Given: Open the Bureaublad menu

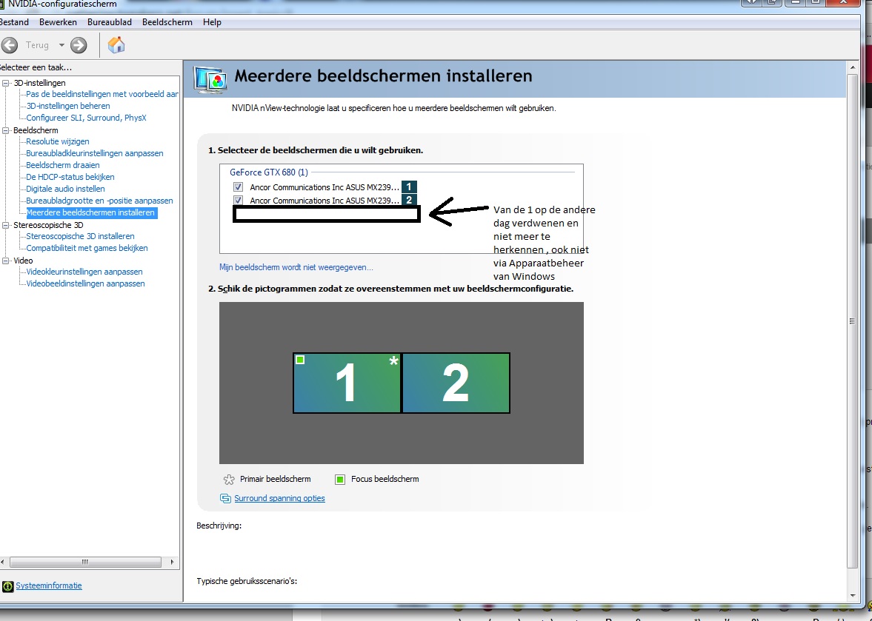Looking at the screenshot, I should (x=109, y=22).
